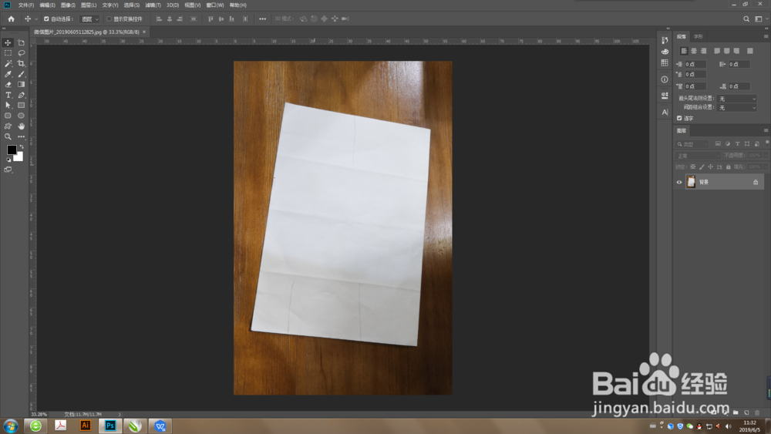Toggle the pixel layer filter icon

point(718,144)
